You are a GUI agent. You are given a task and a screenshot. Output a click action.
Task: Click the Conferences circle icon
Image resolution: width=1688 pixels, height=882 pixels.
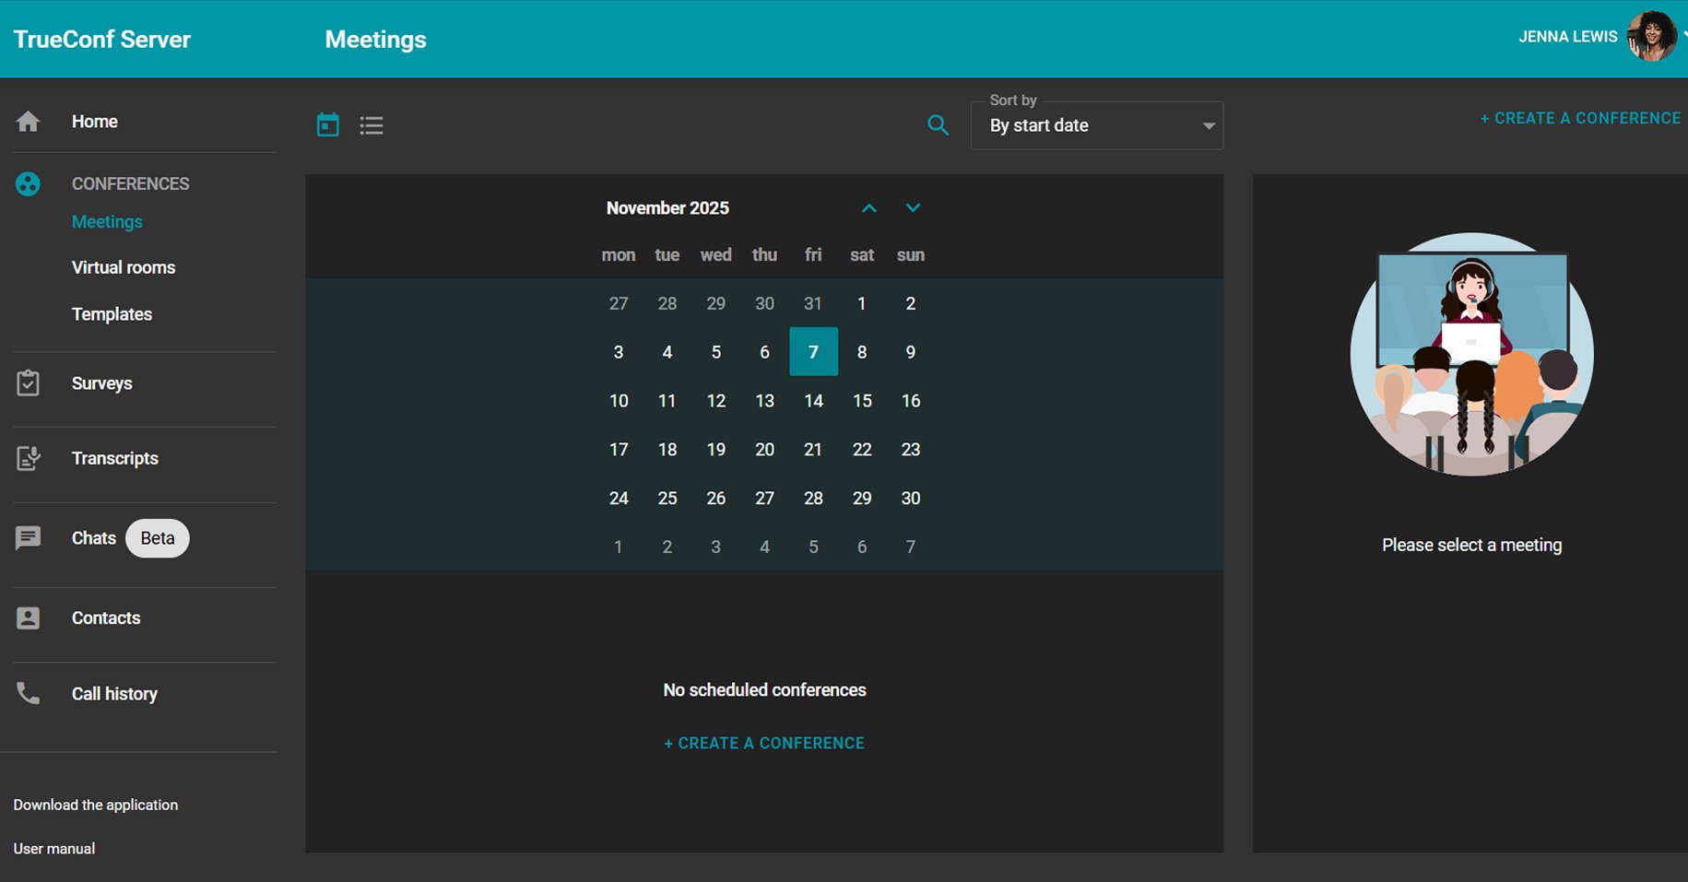pos(28,184)
